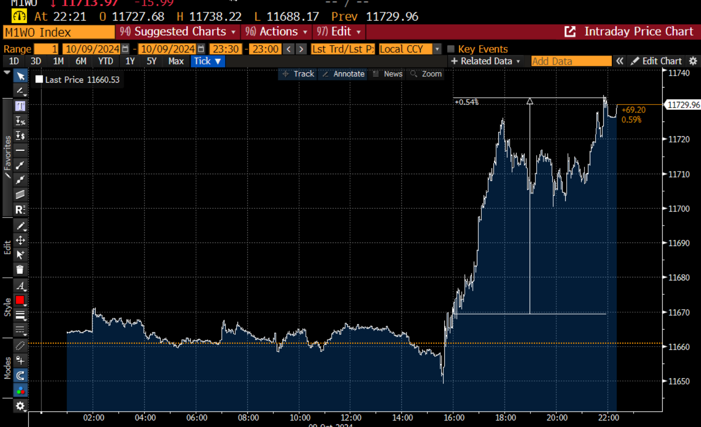Open the Suggested Charts dropdown
Image resolution: width=701 pixels, height=427 pixels.
tap(178, 32)
